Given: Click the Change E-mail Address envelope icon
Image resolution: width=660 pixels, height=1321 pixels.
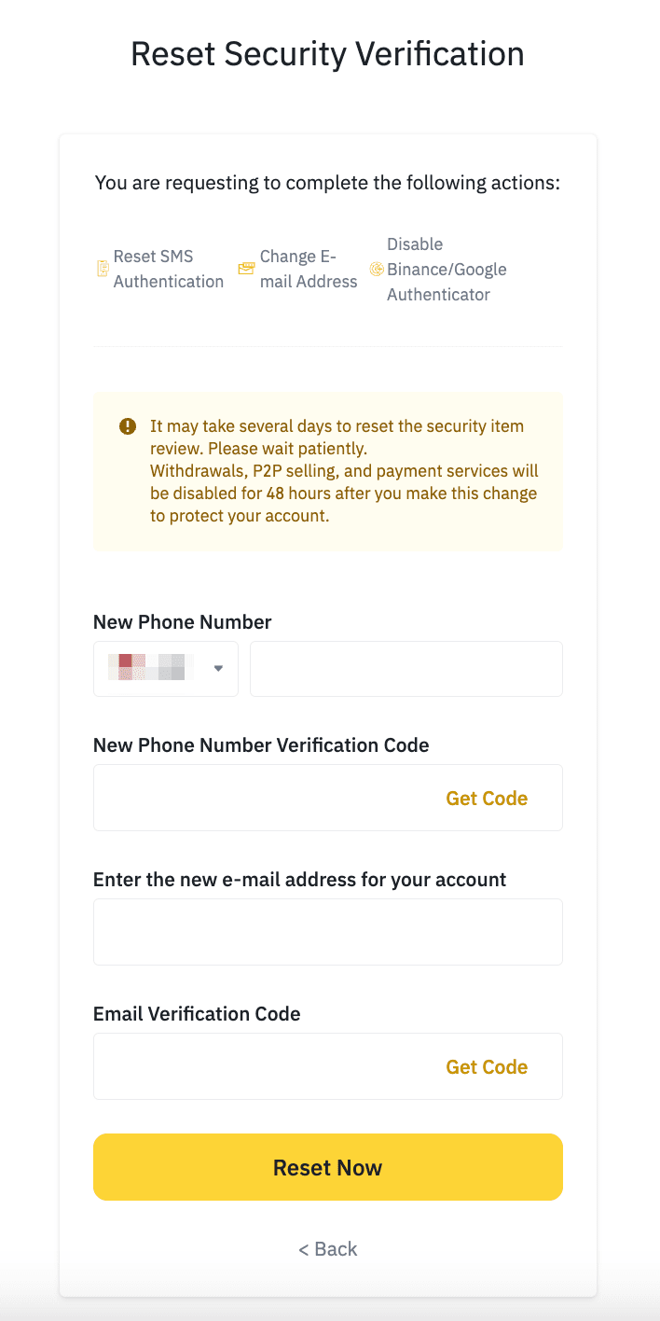Looking at the screenshot, I should point(246,269).
